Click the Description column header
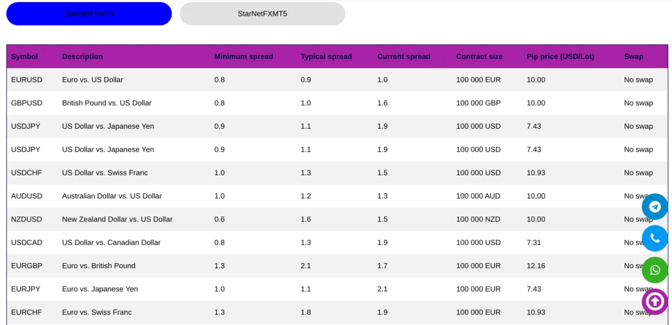 point(82,57)
